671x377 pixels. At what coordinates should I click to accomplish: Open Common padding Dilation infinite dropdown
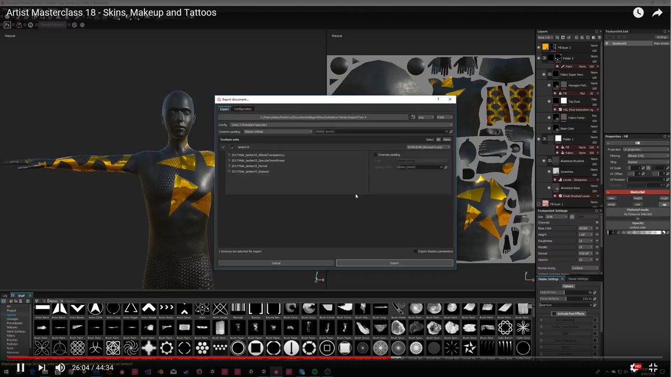[x=278, y=132]
